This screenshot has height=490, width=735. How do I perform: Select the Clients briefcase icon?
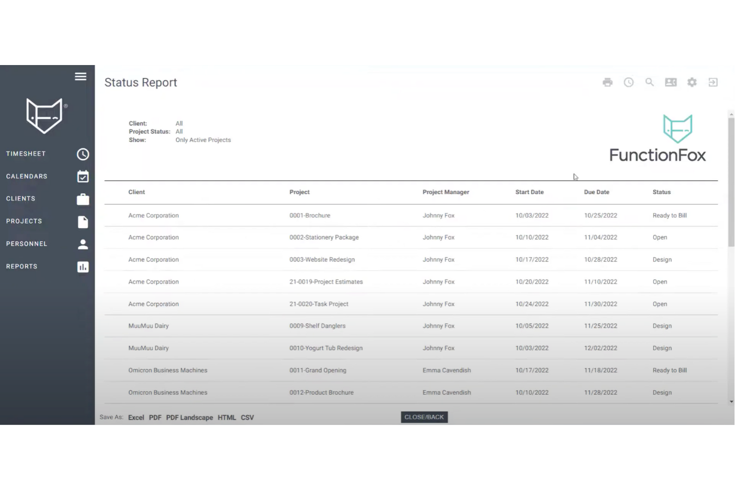pos(82,199)
